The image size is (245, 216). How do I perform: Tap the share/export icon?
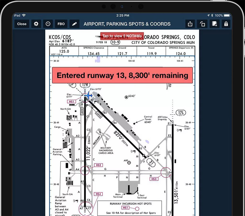point(190,24)
